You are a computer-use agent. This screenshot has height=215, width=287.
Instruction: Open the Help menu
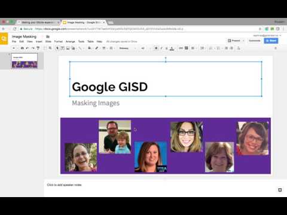(x=99, y=41)
